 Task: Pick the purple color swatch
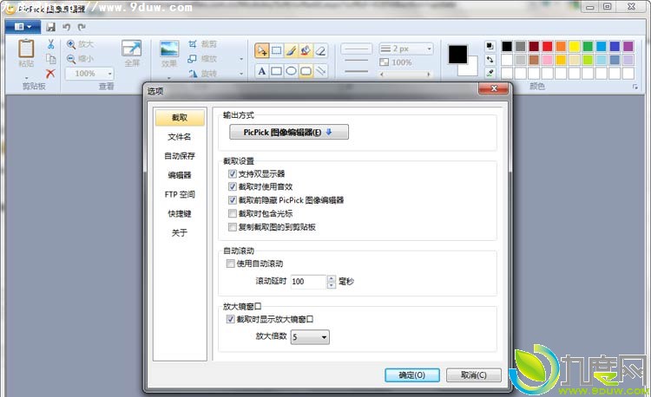pyautogui.click(x=628, y=46)
